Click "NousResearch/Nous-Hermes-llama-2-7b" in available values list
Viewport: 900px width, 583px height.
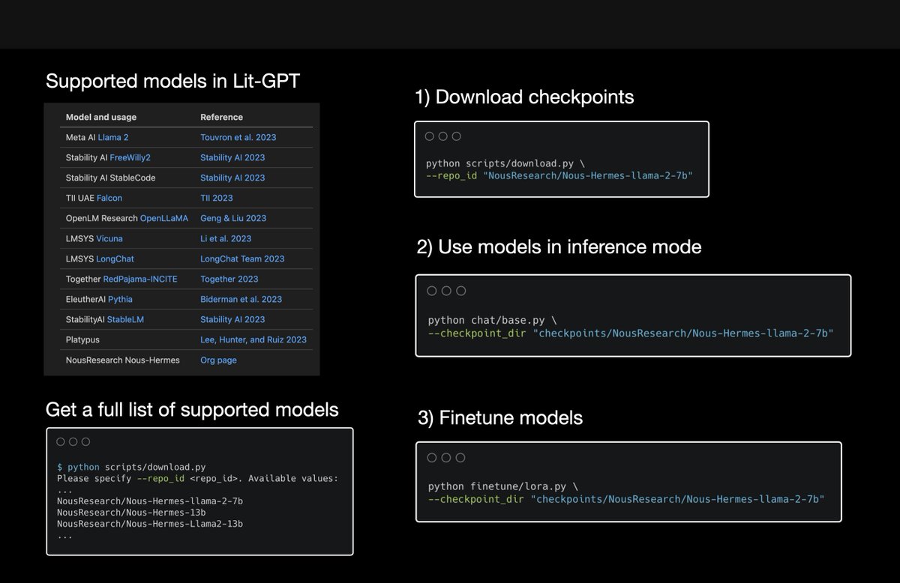(150, 501)
